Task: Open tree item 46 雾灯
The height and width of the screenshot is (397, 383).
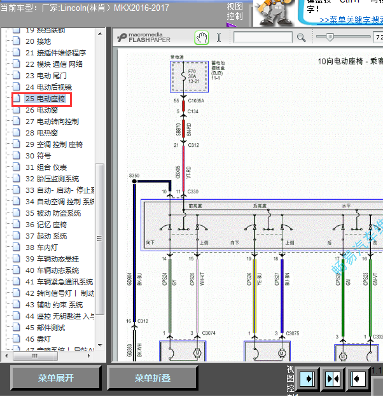Action: click(38, 339)
